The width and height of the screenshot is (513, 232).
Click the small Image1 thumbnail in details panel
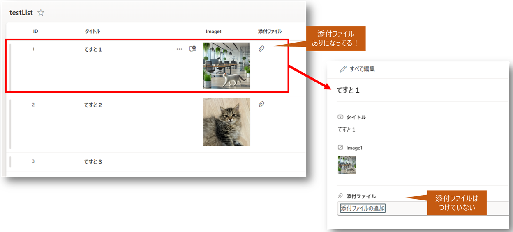(x=347, y=165)
